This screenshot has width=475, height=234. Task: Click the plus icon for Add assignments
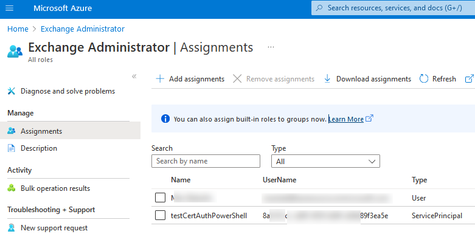[x=159, y=79]
